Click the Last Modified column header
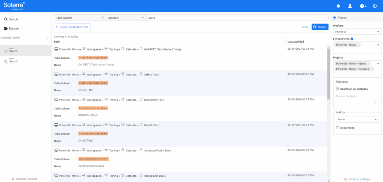This screenshot has height=182, width=383. pyautogui.click(x=295, y=42)
